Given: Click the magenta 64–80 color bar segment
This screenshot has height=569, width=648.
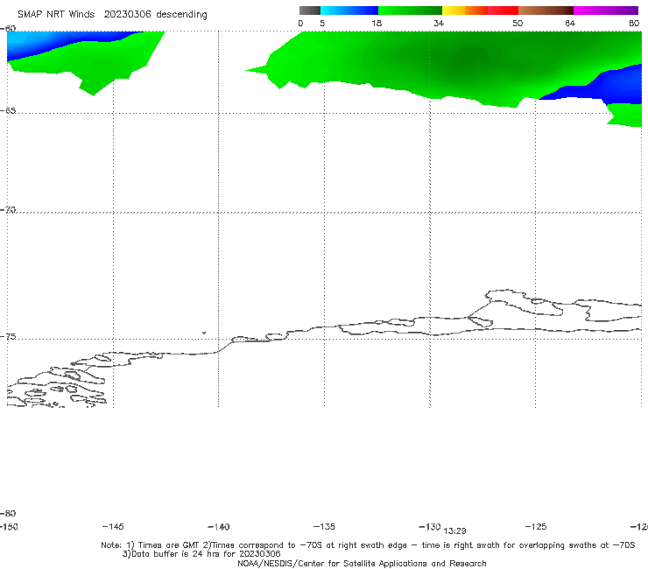Looking at the screenshot, I should coord(606,11).
